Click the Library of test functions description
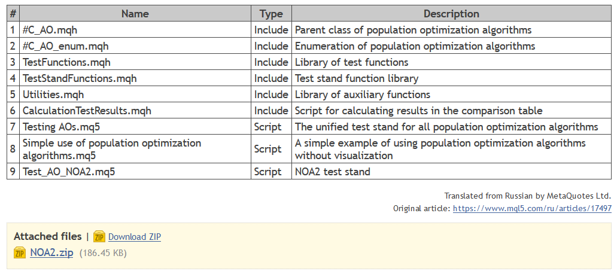614x271 pixels. click(351, 62)
